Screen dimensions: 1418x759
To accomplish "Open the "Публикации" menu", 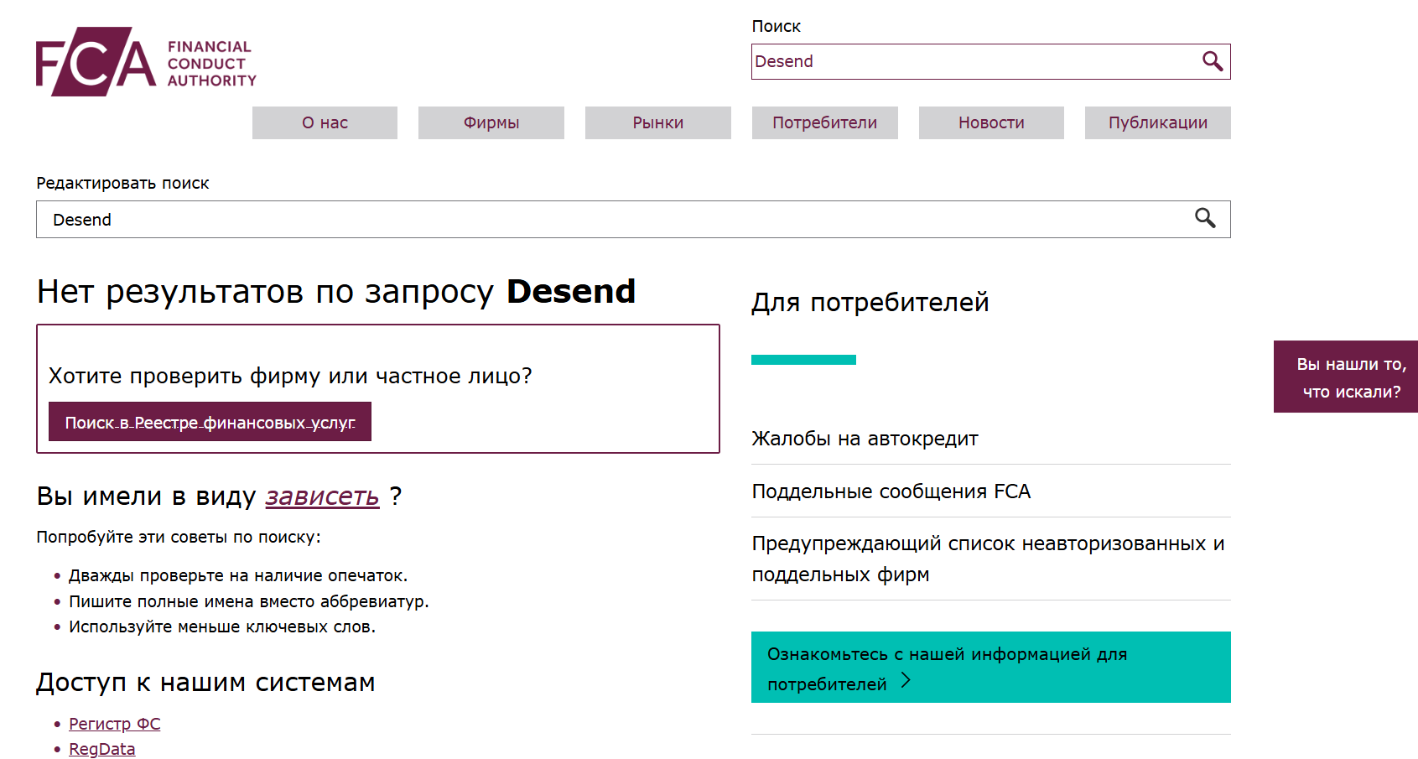I will pos(1157,122).
